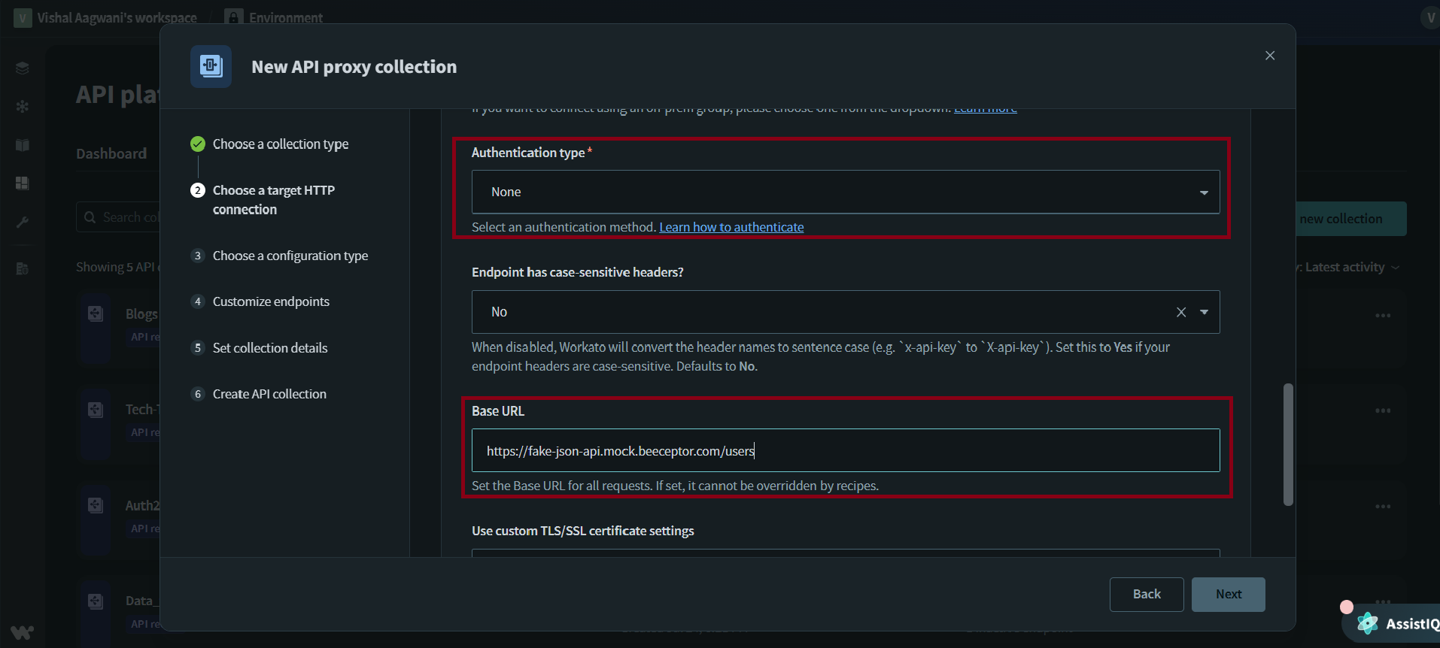Click the Blogs collection icon

coord(96,314)
